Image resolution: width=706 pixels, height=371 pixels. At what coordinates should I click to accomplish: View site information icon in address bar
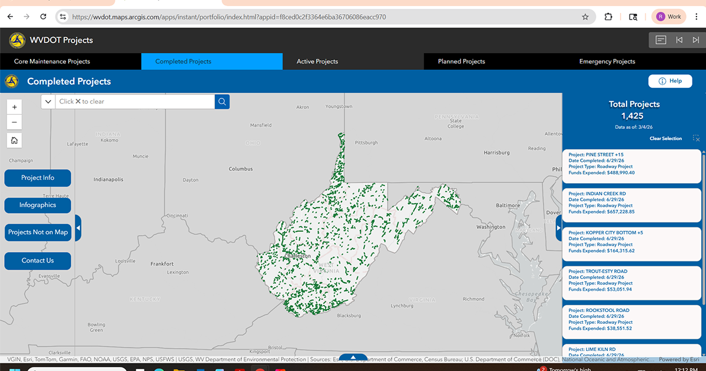pos(63,16)
